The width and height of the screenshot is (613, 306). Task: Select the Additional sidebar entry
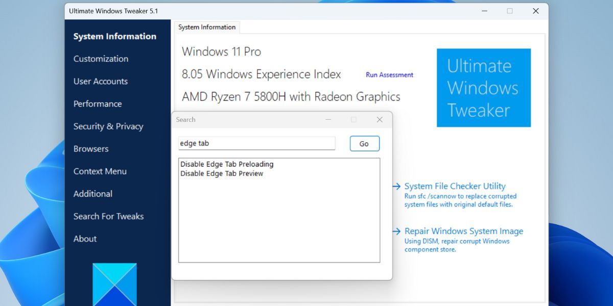pos(92,193)
